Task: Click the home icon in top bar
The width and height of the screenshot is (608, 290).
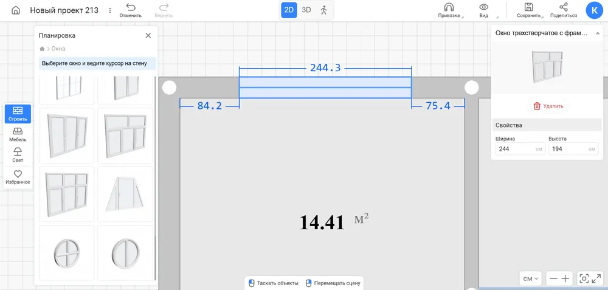Action: (x=16, y=10)
